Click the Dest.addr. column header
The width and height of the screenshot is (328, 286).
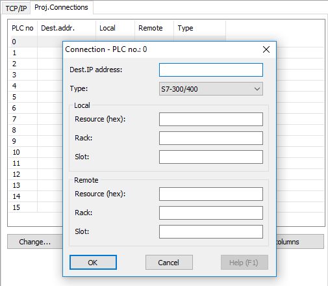tap(66, 28)
